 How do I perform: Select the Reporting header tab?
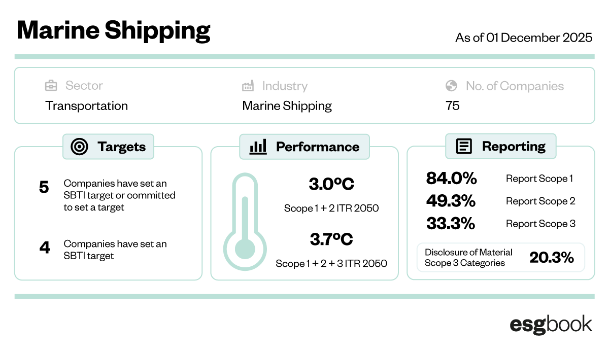click(x=501, y=147)
